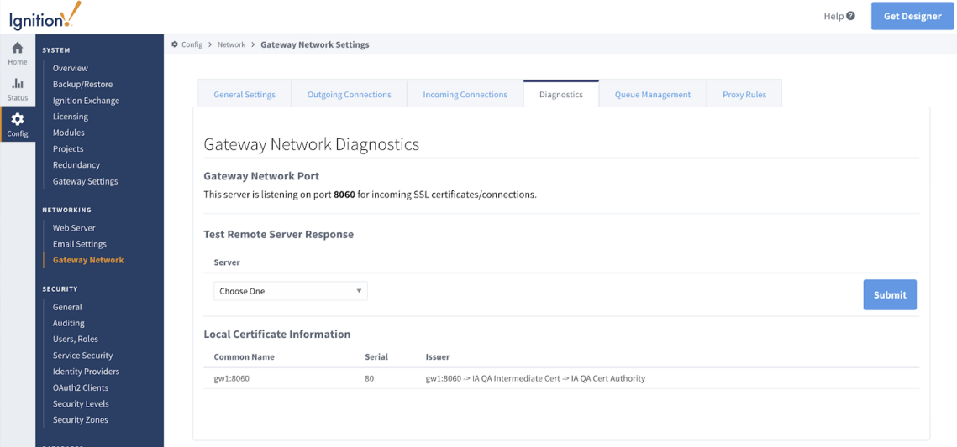
Task: Open Ignition Exchange in the sidebar
Action: (86, 101)
